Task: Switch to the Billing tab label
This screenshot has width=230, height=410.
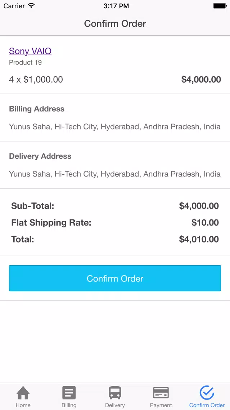Action: click(x=69, y=405)
